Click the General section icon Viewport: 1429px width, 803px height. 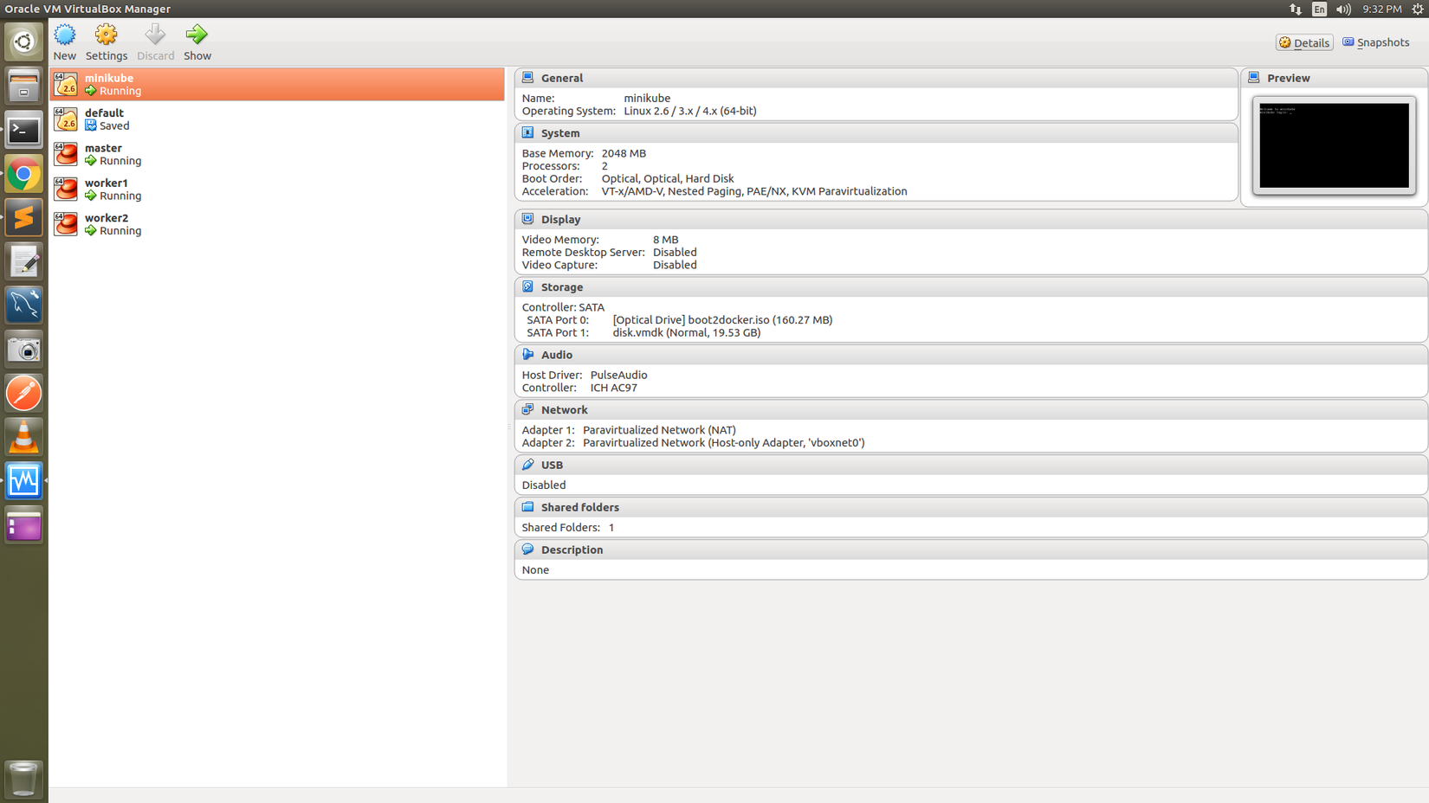[x=527, y=77]
